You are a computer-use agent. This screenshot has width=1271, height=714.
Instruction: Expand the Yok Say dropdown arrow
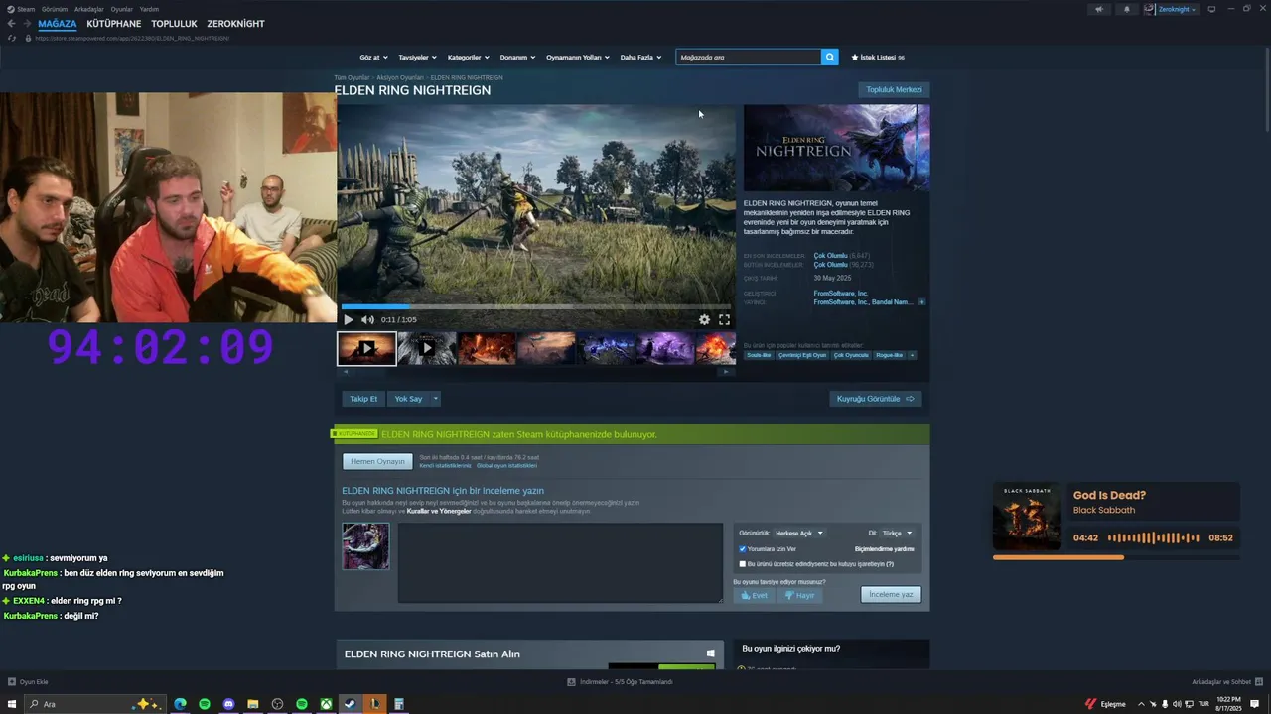[435, 399]
